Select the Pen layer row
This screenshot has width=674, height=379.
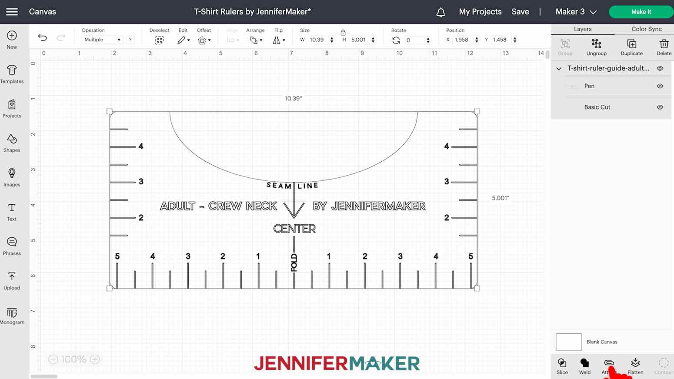point(612,86)
